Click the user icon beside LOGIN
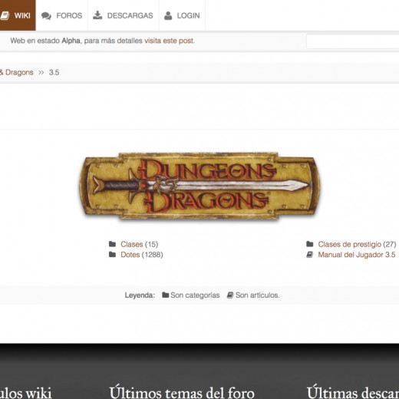Screen dimensions: 399x399 (x=168, y=15)
